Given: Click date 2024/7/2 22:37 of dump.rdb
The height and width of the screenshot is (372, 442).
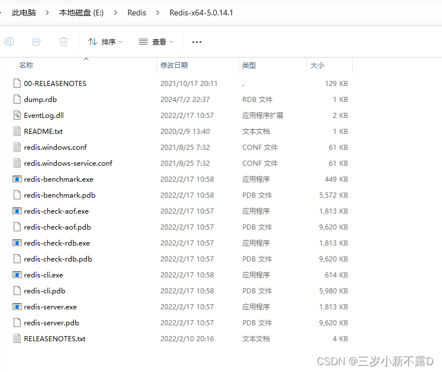Looking at the screenshot, I should (185, 99).
